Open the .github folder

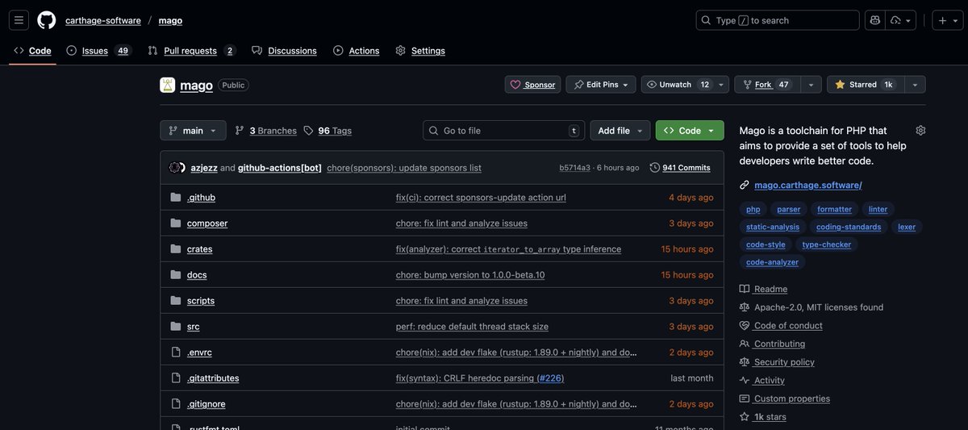(x=201, y=198)
